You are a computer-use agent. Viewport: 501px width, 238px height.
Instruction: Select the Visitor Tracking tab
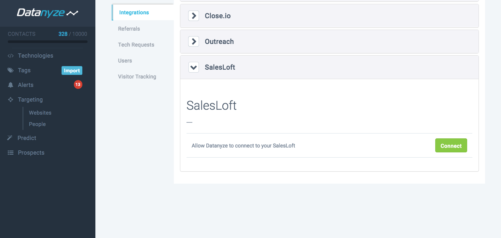point(137,77)
